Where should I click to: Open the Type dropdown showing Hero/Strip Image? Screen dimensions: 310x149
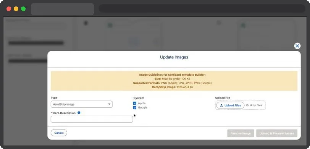pyautogui.click(x=82, y=104)
